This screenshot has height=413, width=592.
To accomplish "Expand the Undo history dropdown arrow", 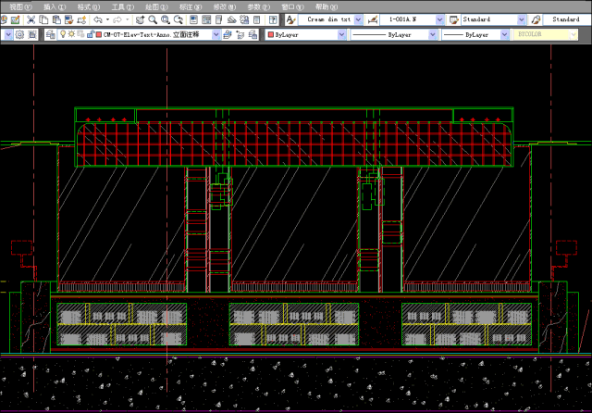I will click(107, 19).
